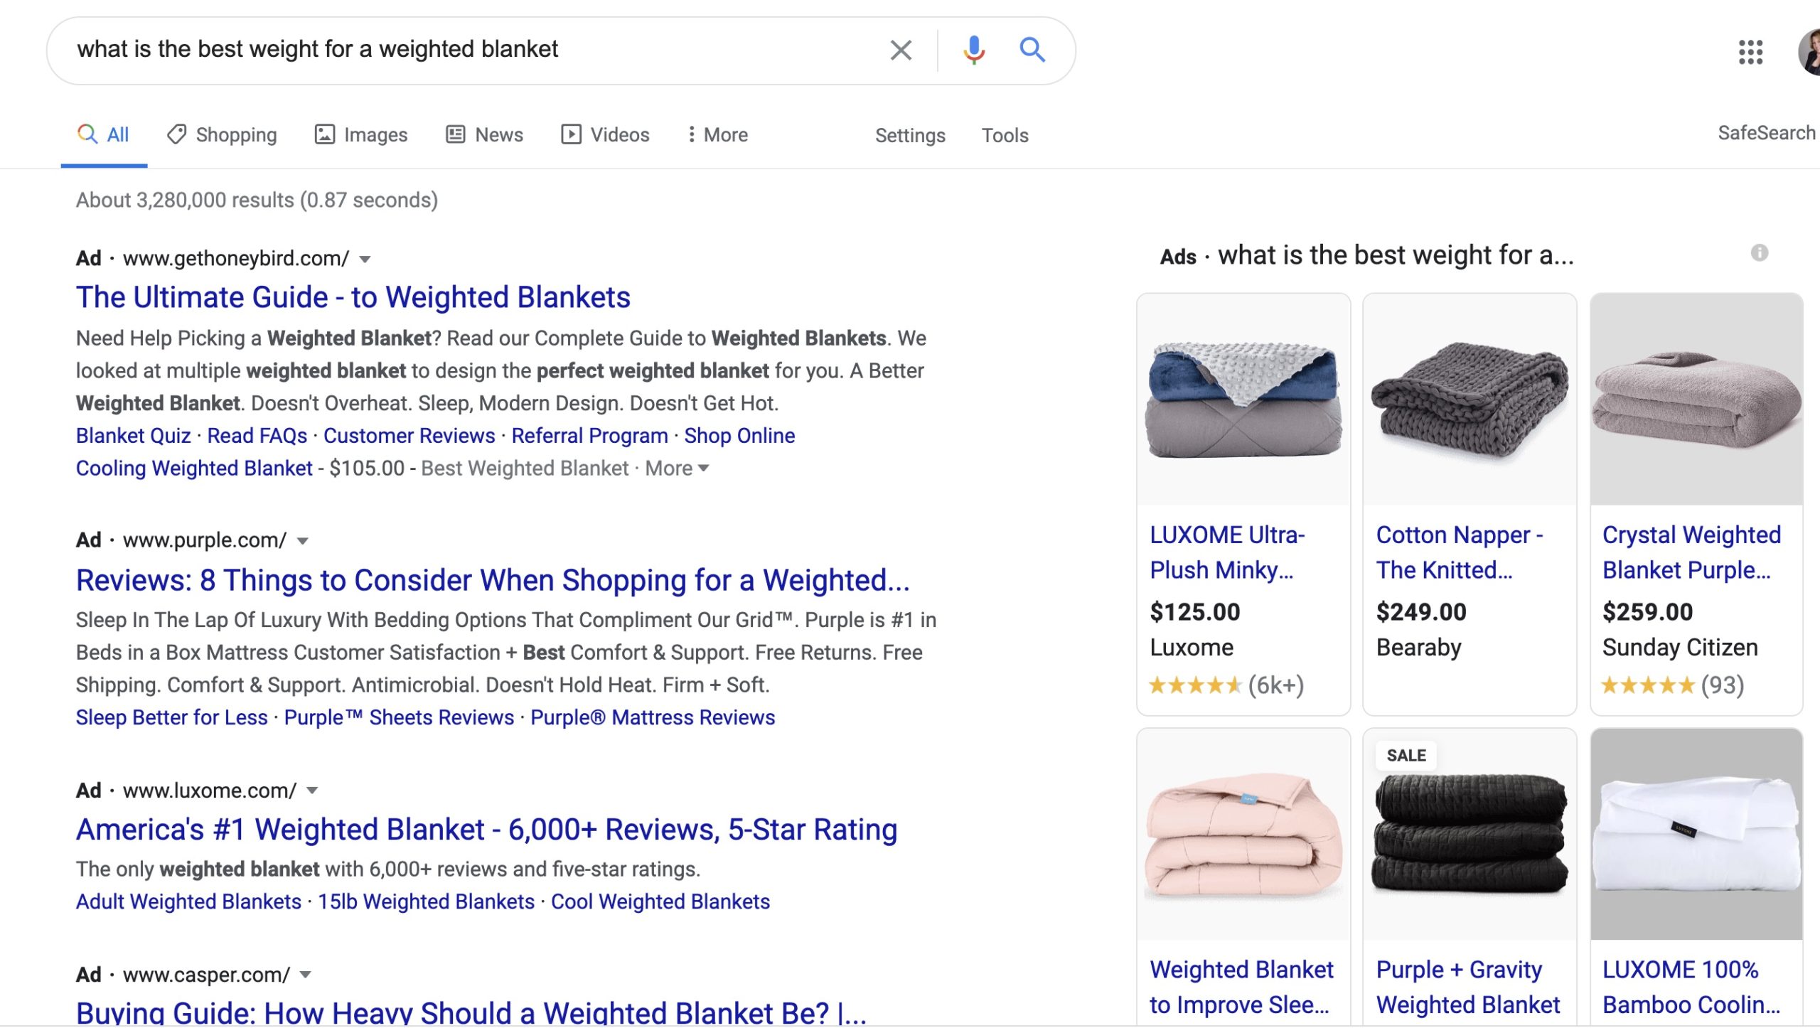Click the white LUXOME Bamboo Cooling blanket image
Image resolution: width=1820 pixels, height=1028 pixels.
point(1696,835)
